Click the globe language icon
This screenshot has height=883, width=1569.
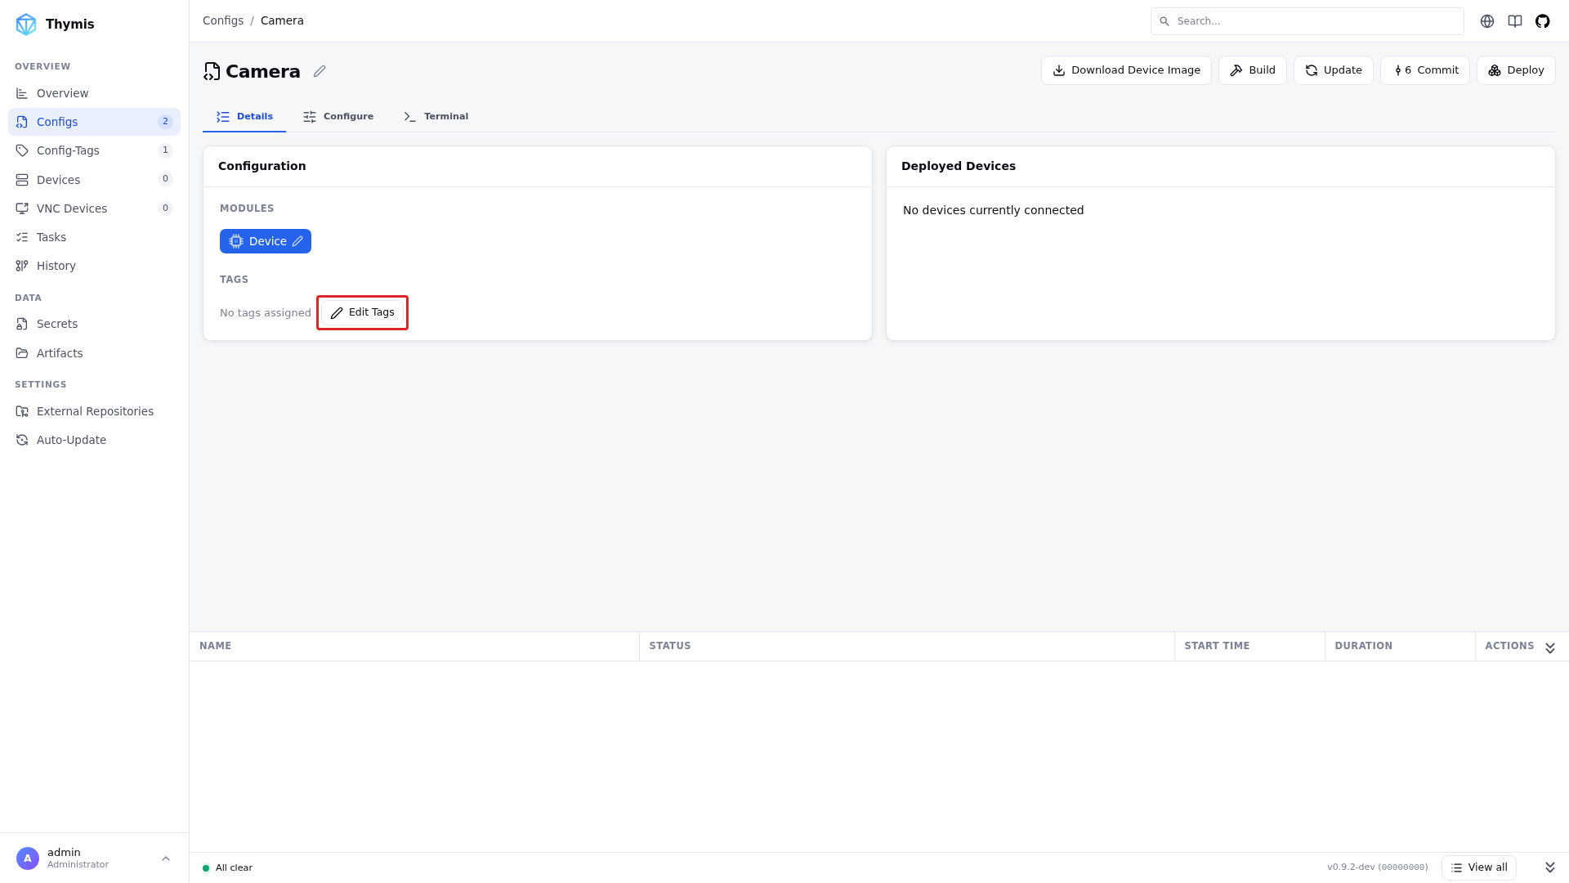[1486, 21]
